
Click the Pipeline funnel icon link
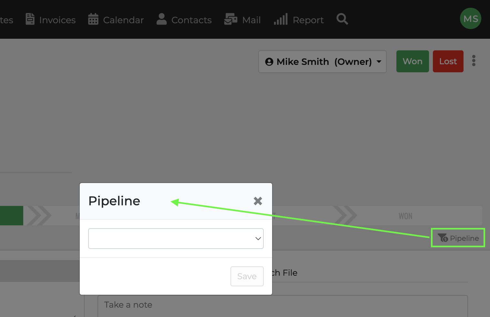click(x=458, y=238)
